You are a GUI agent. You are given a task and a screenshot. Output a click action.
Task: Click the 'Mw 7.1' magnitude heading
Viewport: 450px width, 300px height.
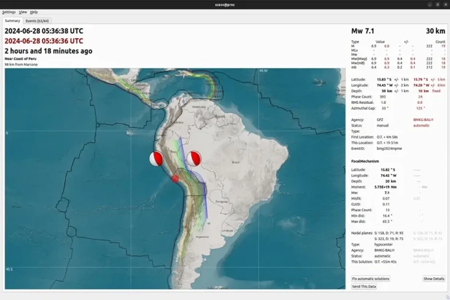(363, 31)
